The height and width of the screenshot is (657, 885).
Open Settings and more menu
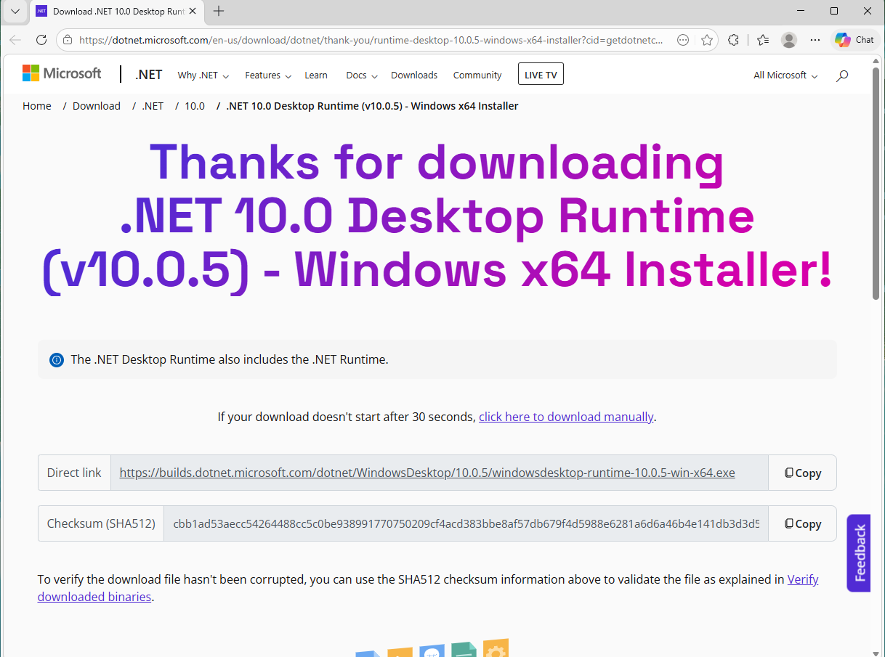(x=815, y=40)
